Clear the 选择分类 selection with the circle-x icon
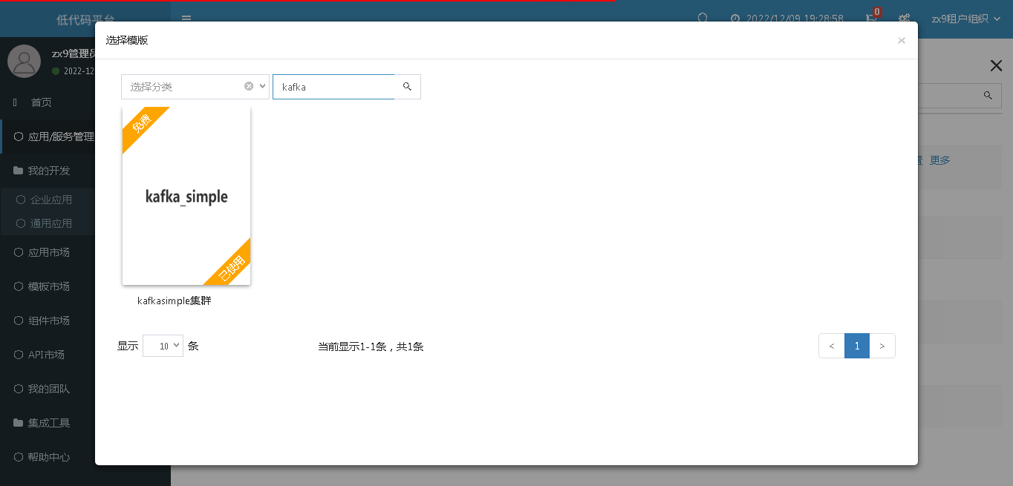The width and height of the screenshot is (1013, 486). point(249,86)
